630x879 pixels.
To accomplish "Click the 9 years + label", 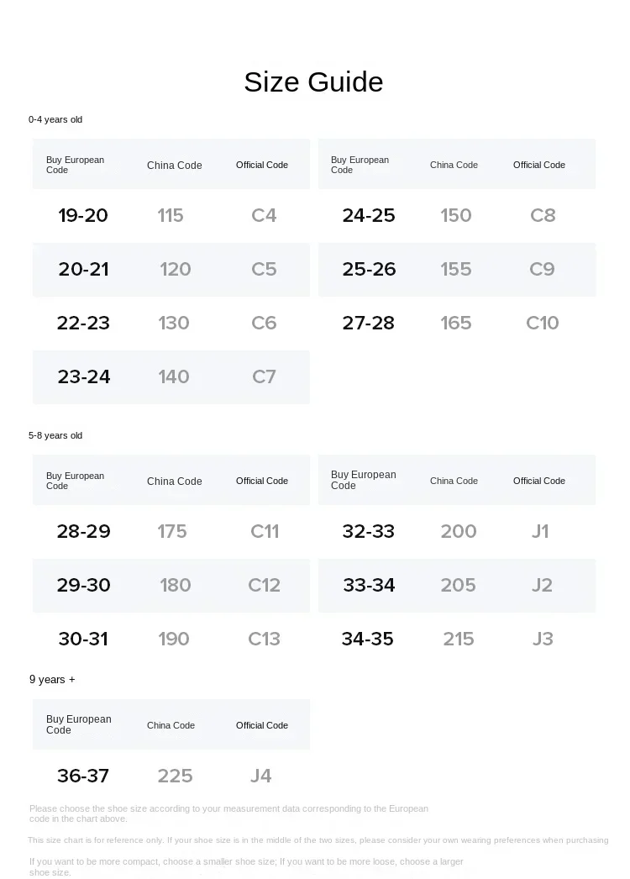I will 52,679.
